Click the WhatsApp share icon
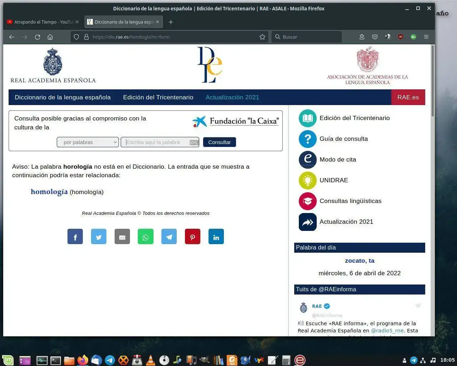 [145, 237]
